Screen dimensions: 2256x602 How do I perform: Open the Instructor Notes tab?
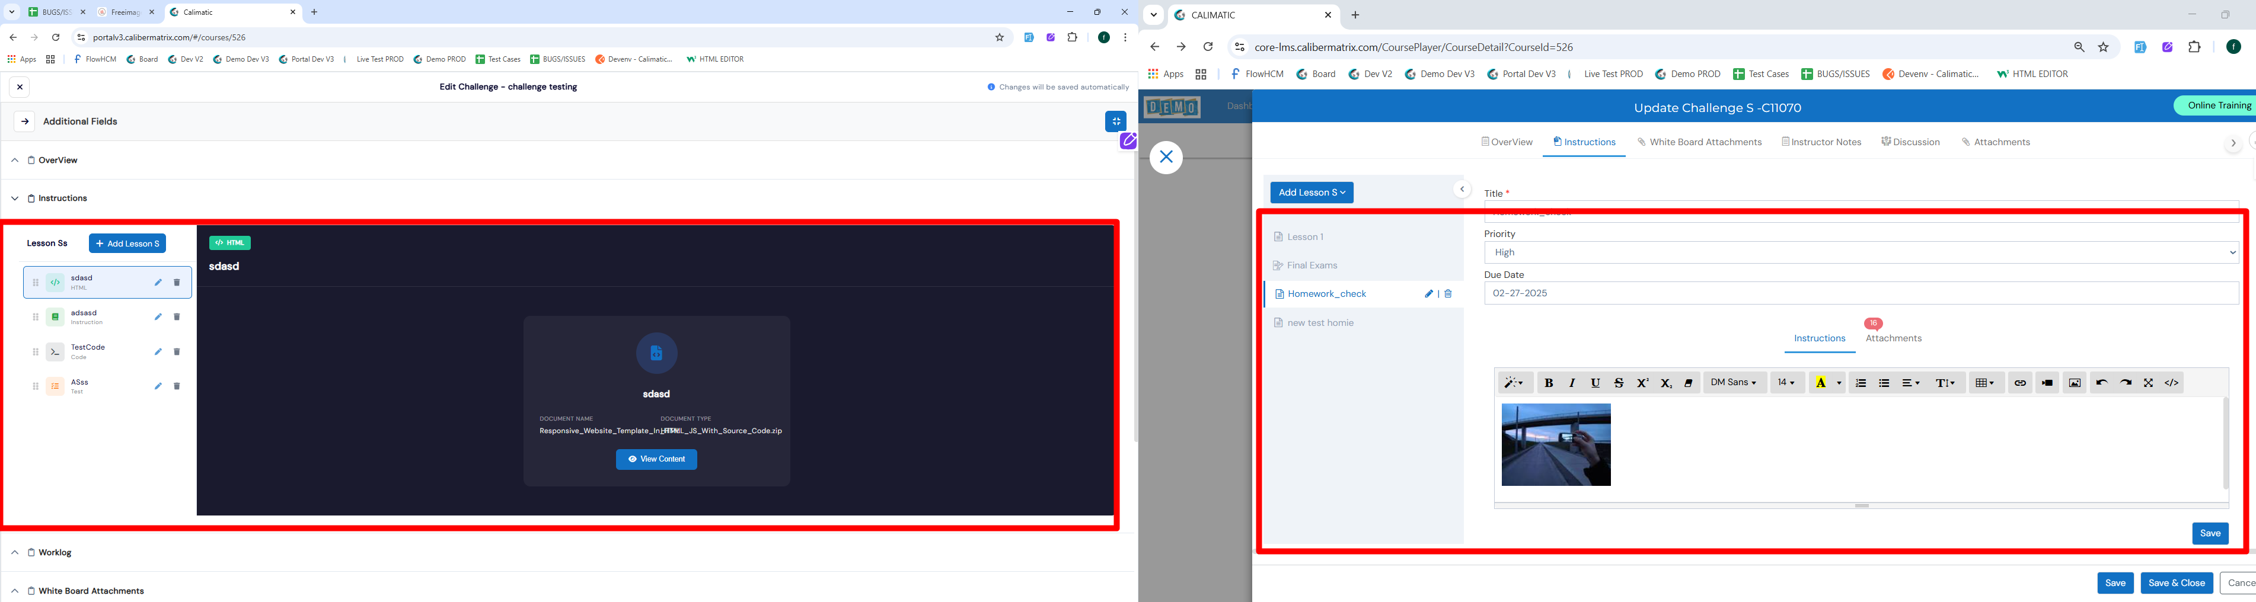pyautogui.click(x=1821, y=142)
